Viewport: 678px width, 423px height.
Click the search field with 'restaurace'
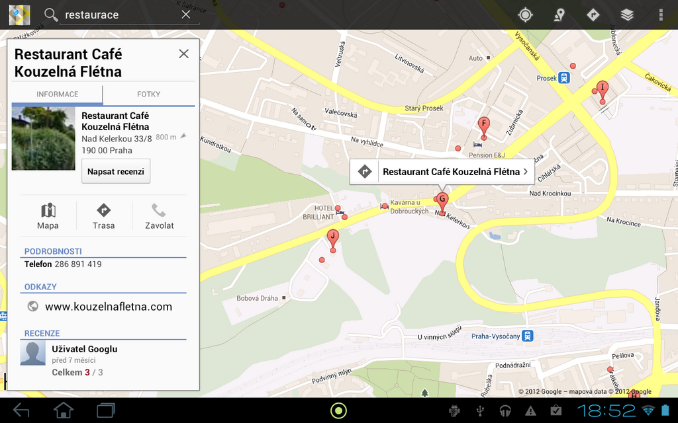coord(119,15)
